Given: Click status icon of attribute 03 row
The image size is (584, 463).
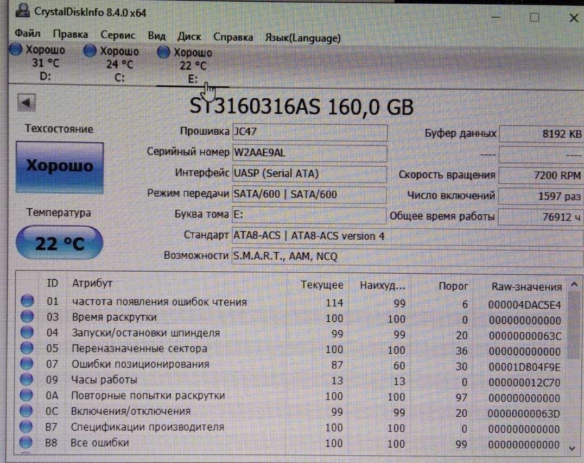Looking at the screenshot, I should 27,316.
